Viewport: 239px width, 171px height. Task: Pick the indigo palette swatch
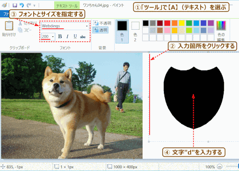tap(203, 23)
